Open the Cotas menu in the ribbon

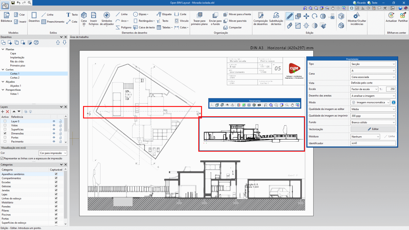pos(182,27)
